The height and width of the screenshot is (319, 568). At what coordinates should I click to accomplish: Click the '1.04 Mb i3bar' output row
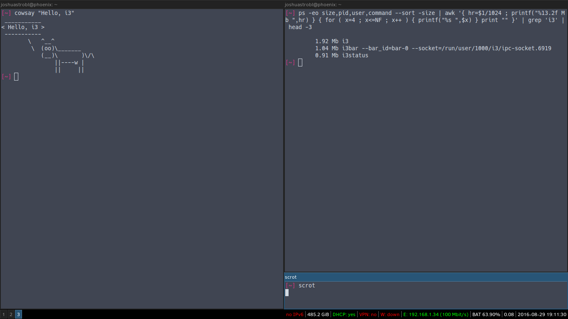(x=433, y=48)
